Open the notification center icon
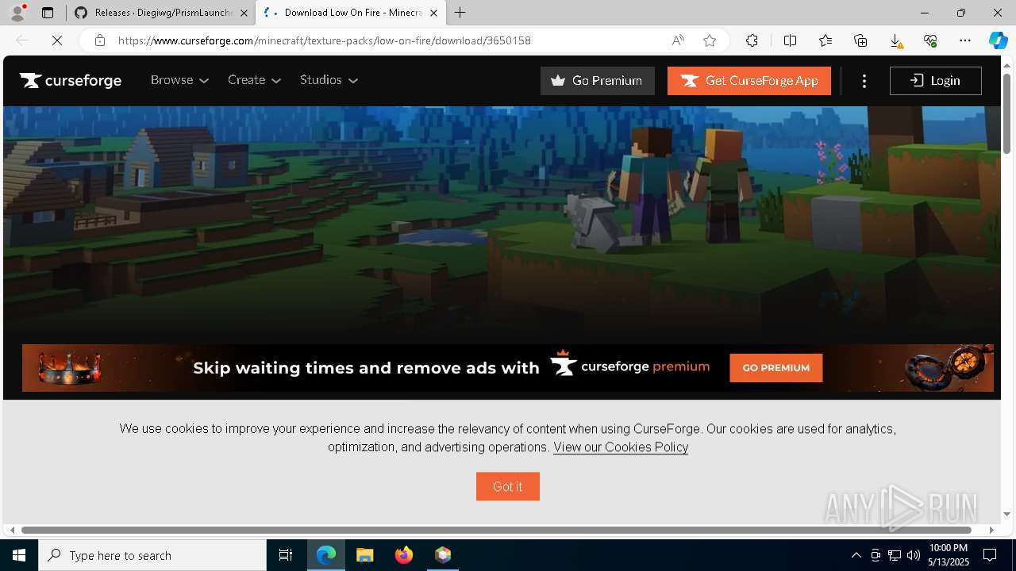1016x571 pixels. point(990,555)
